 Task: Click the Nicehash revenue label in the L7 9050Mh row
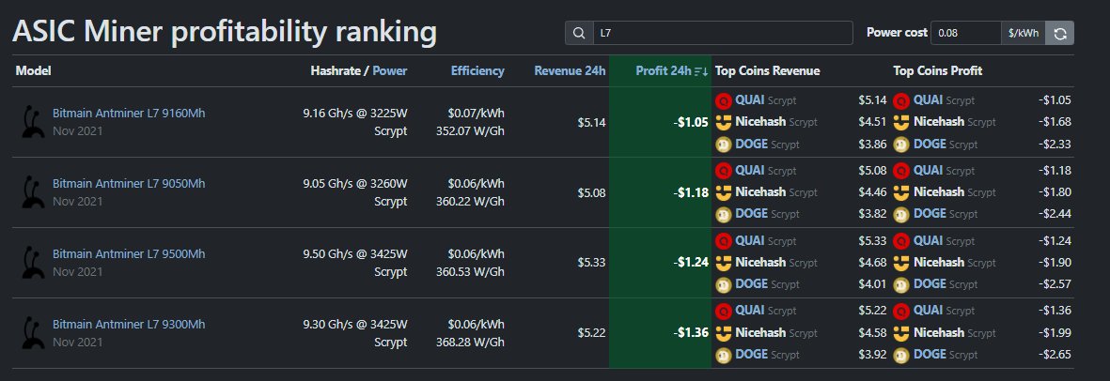coord(760,192)
